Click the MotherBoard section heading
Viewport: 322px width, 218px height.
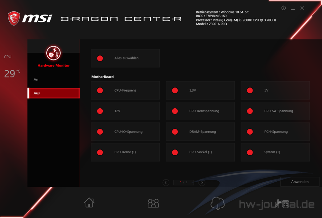click(x=102, y=77)
